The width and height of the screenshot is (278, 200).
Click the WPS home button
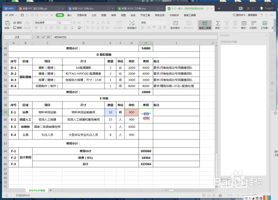9,9
